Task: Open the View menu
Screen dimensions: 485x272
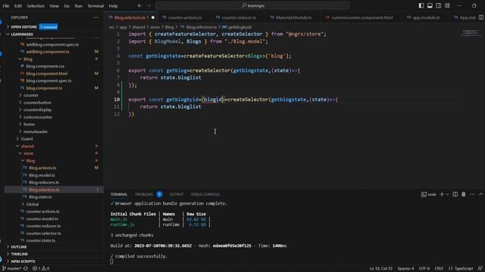Action: 54,6
